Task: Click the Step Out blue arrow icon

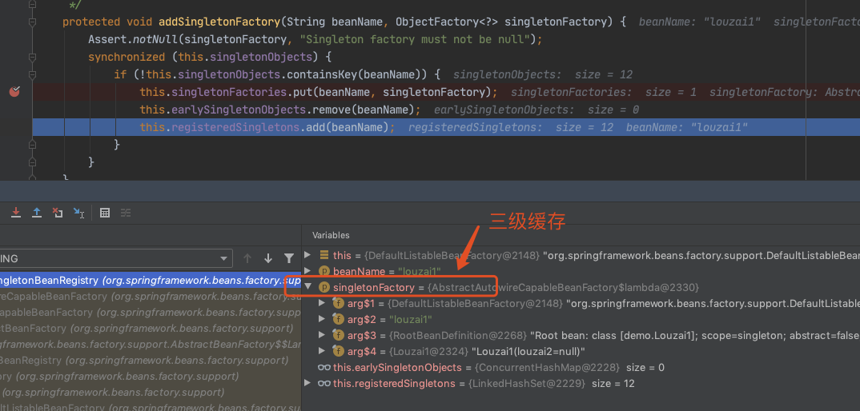Action: [37, 213]
